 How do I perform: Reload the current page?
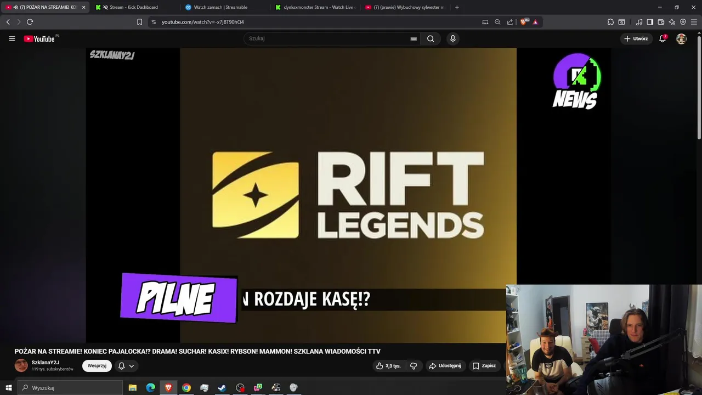point(30,22)
